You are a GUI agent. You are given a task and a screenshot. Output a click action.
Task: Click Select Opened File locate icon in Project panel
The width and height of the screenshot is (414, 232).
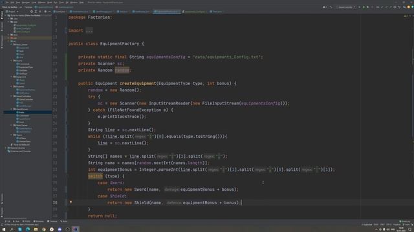(32, 12)
